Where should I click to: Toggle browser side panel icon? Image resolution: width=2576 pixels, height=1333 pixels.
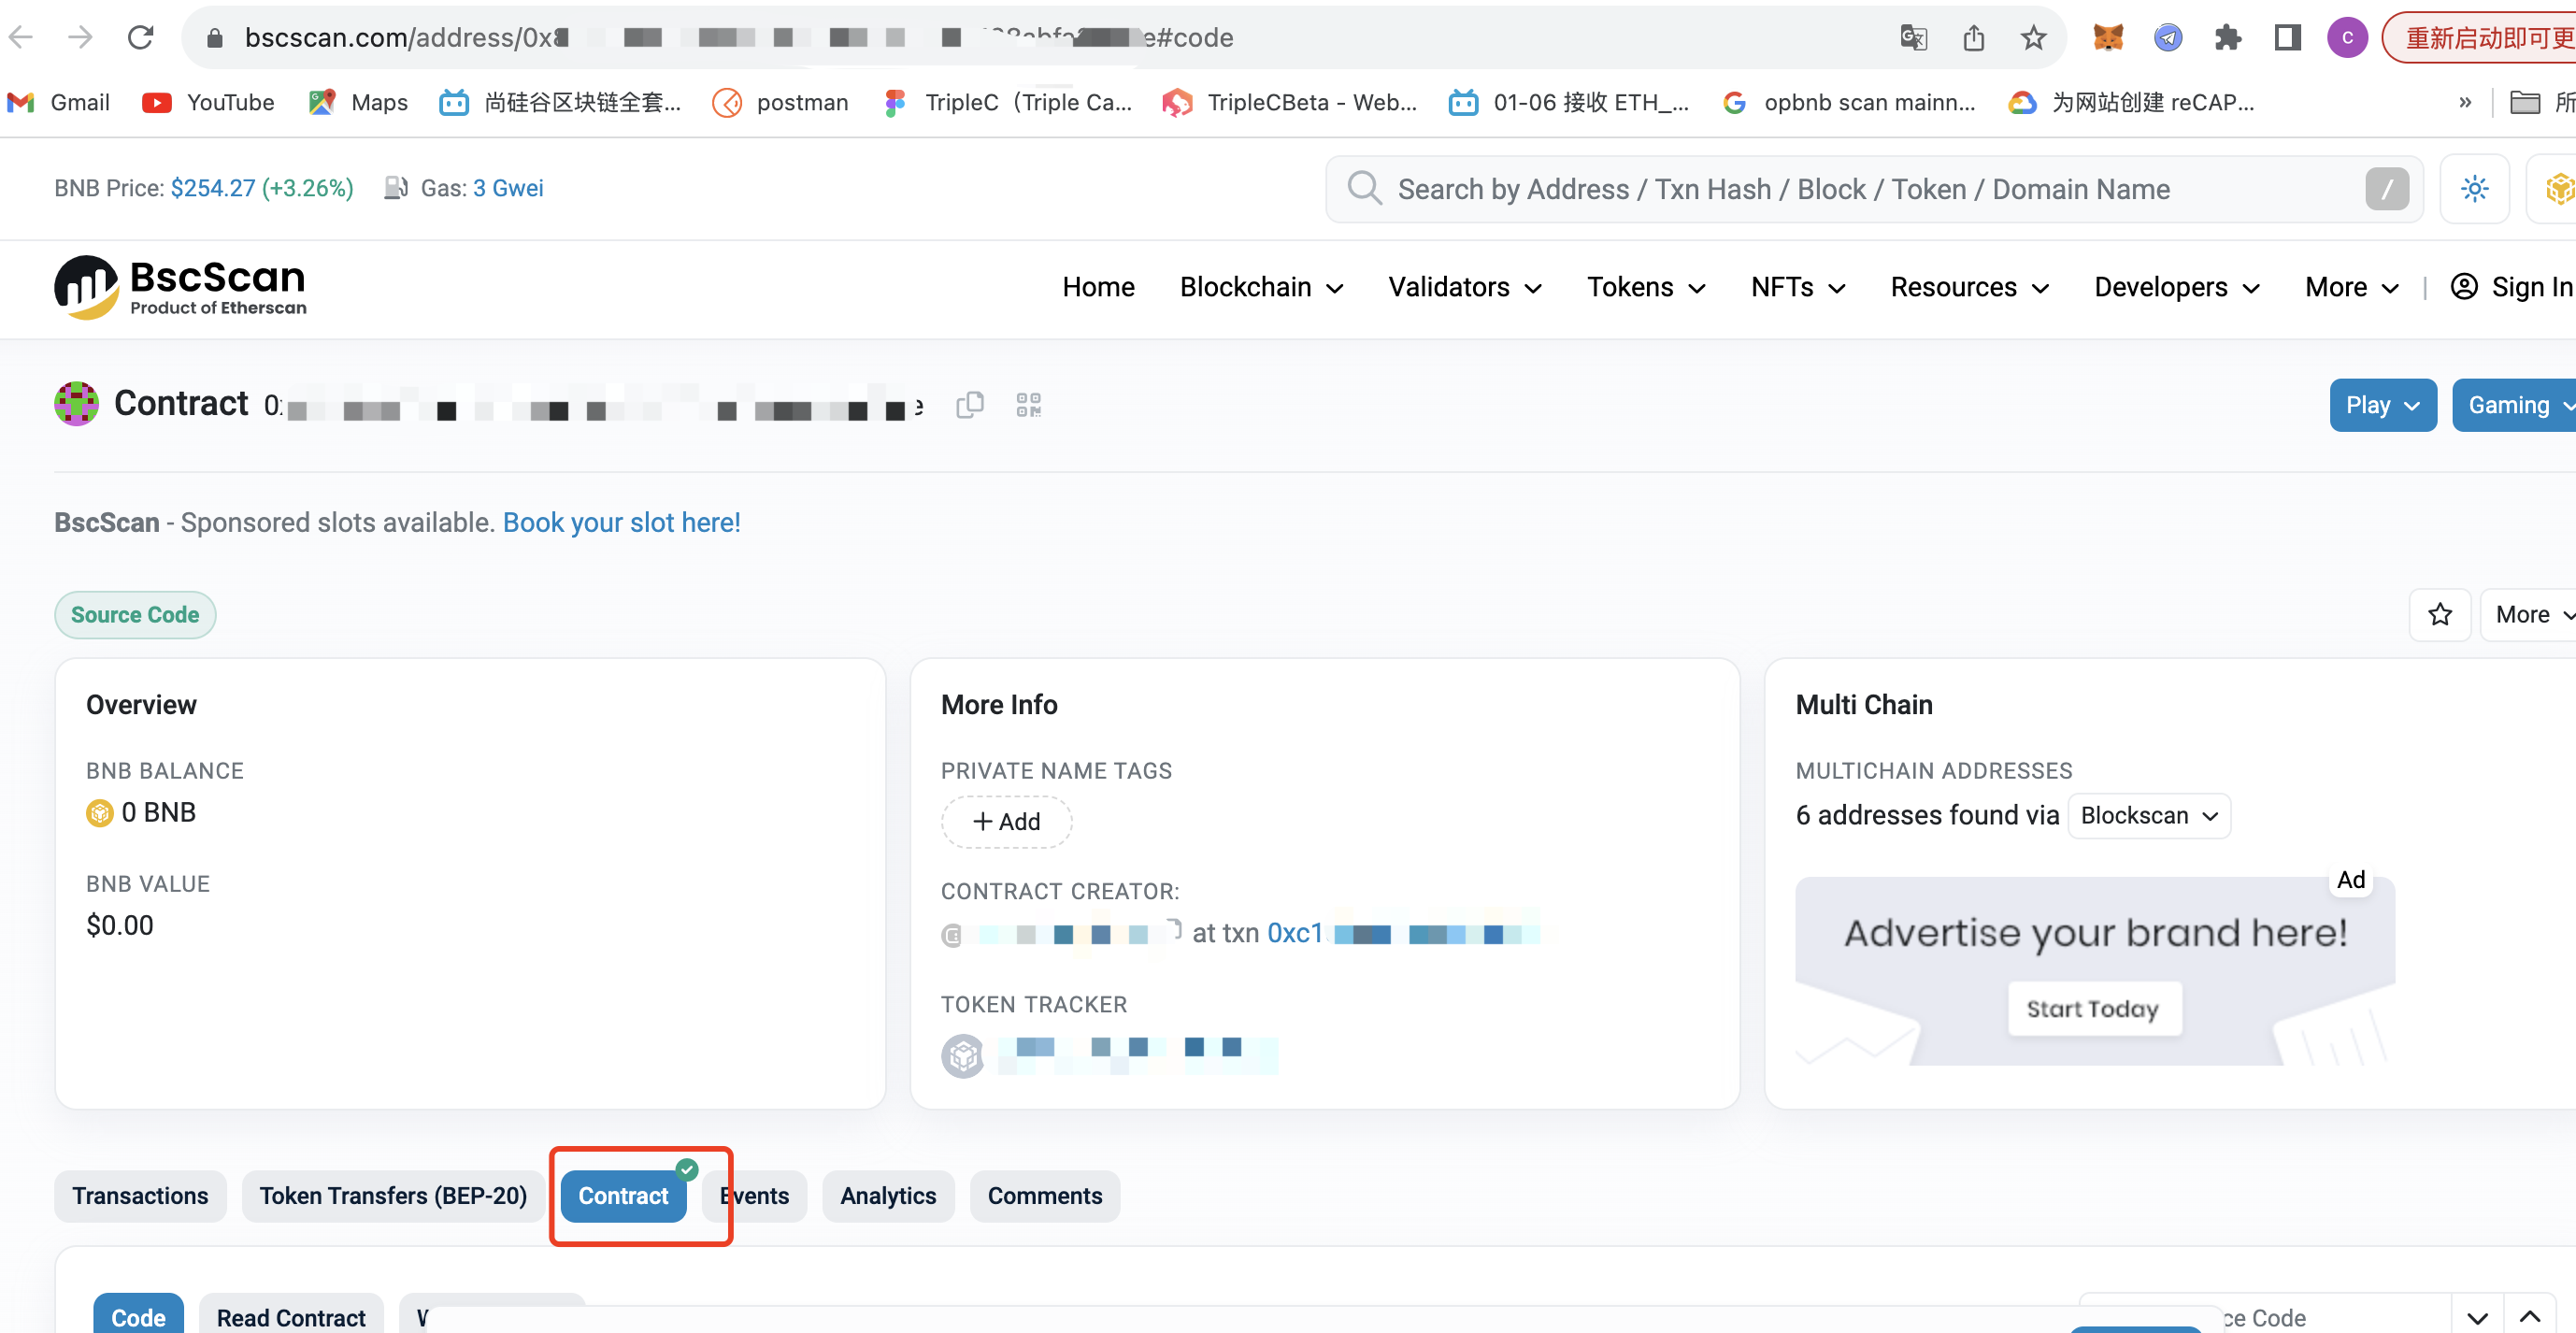click(x=2287, y=38)
